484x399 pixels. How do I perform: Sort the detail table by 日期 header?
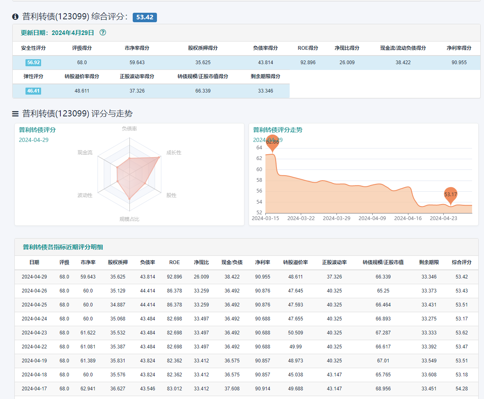click(35, 262)
